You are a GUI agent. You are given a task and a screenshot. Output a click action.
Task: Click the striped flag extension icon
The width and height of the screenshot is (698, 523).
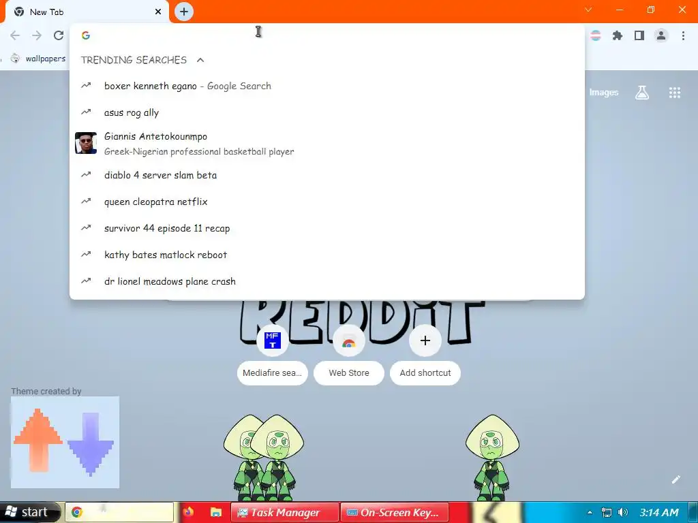(595, 35)
